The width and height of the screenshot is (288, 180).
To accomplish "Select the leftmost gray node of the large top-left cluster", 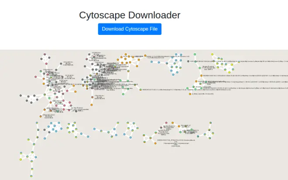I will click(x=21, y=95).
